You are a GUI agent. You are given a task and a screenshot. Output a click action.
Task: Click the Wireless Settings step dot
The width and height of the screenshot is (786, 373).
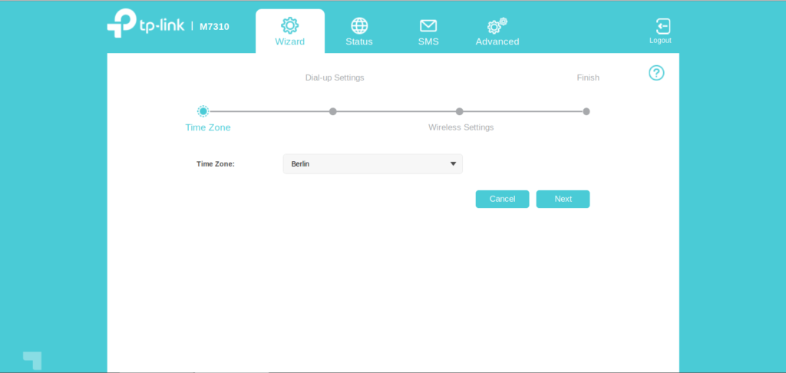(459, 111)
